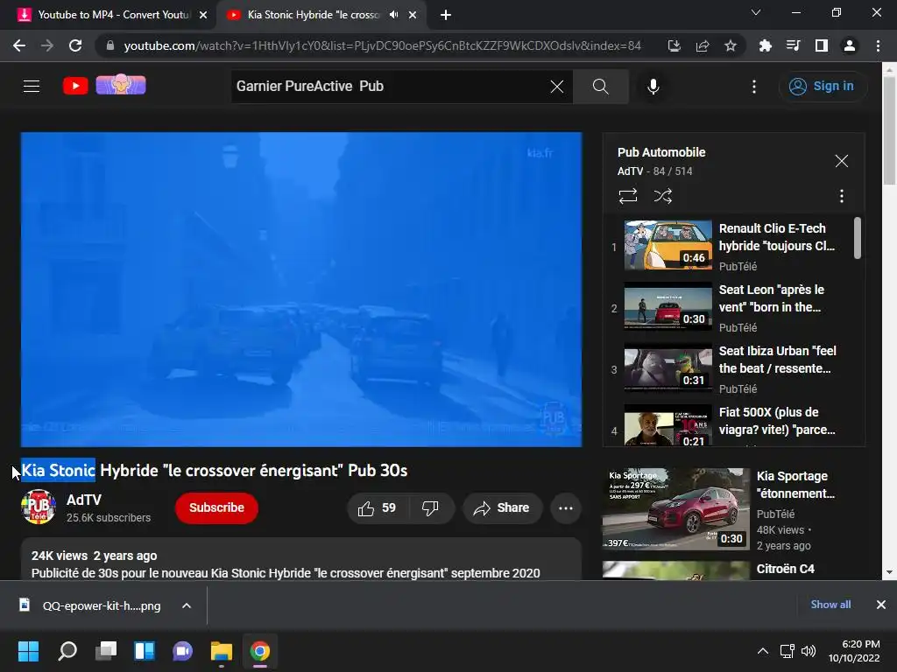Expand the video description box
897x672 pixels.
[x=301, y=560]
